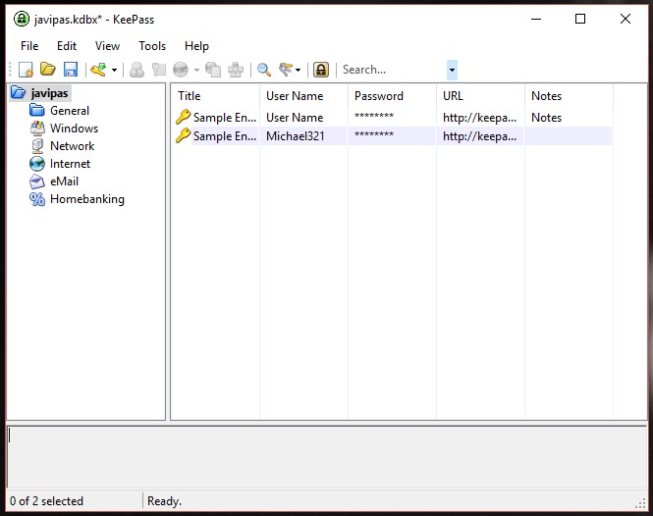Click the Internet globe group icon
The width and height of the screenshot is (653, 516).
click(x=37, y=164)
